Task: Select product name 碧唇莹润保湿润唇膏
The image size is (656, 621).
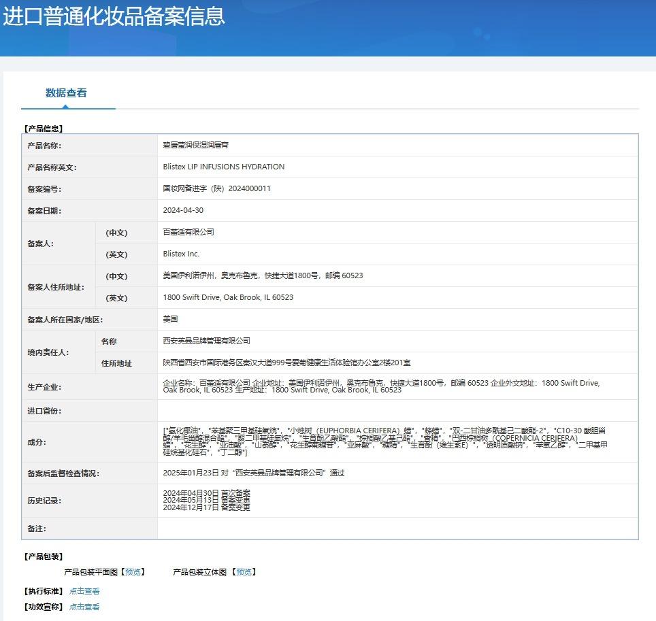Action: [x=196, y=145]
